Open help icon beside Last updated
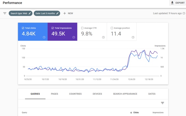This screenshot has height=116, width=186. tap(184, 13)
